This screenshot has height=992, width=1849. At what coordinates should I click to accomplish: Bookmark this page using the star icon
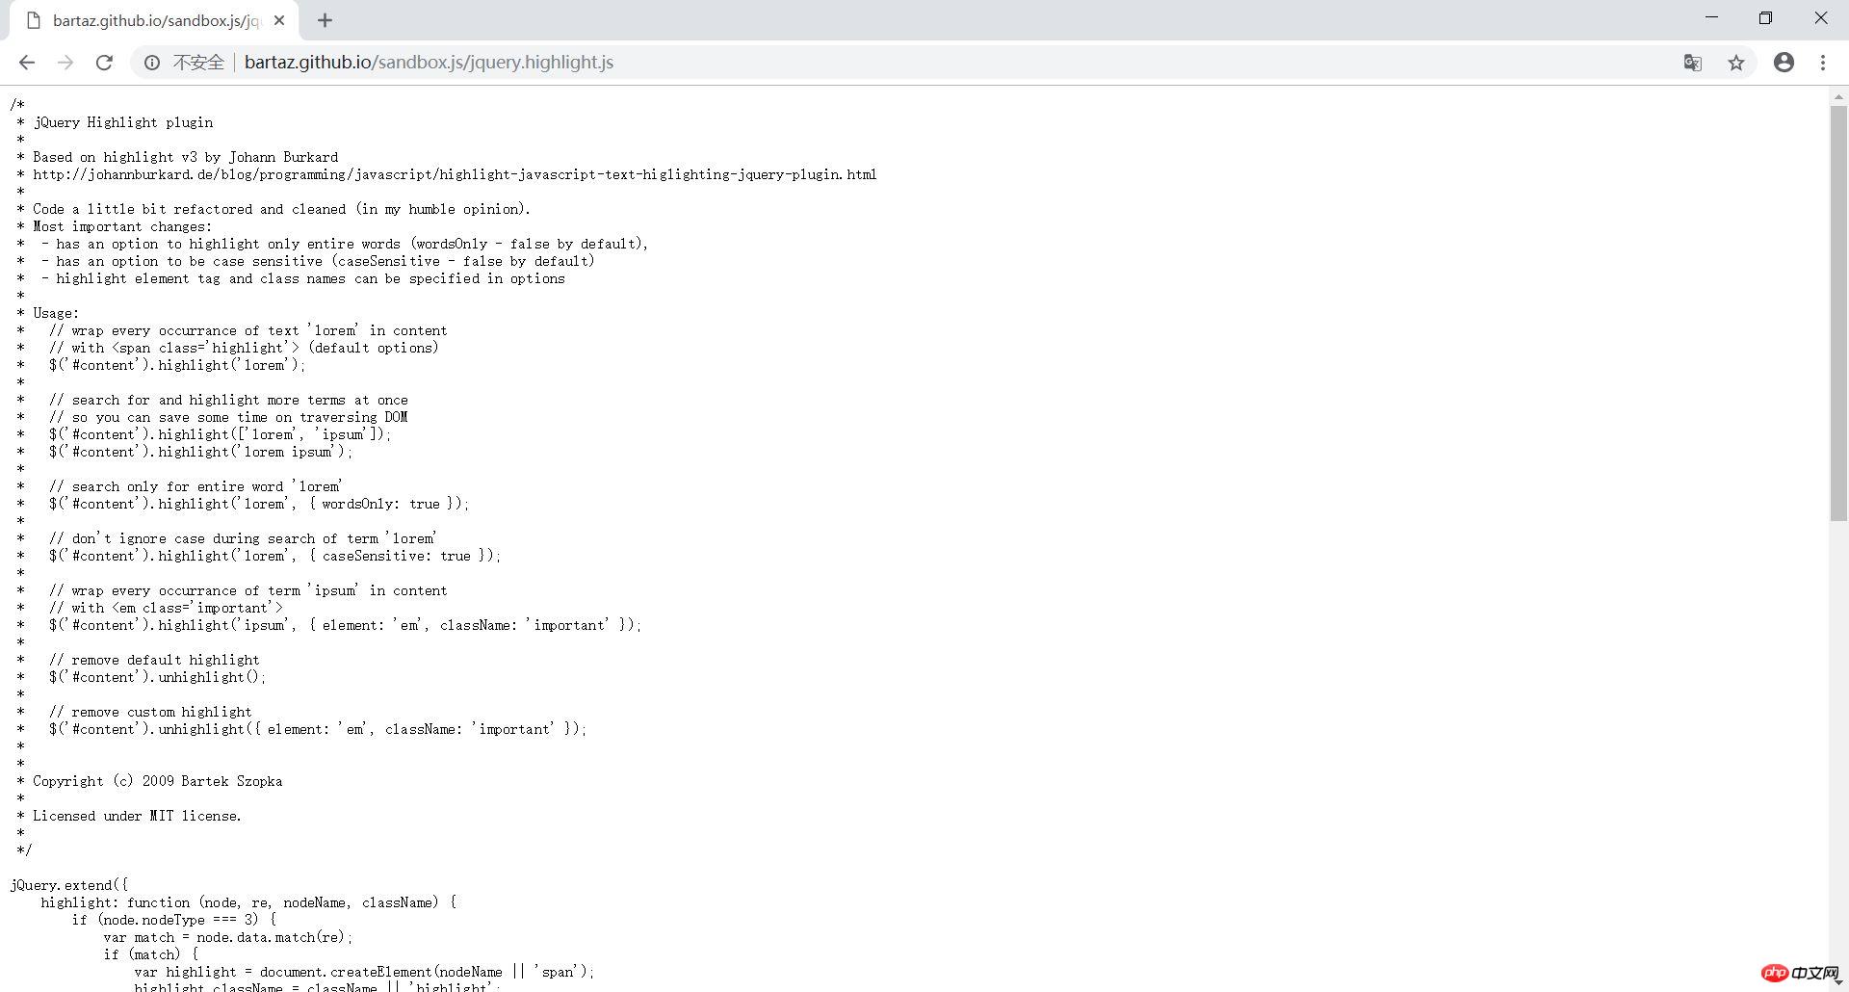[x=1736, y=62]
